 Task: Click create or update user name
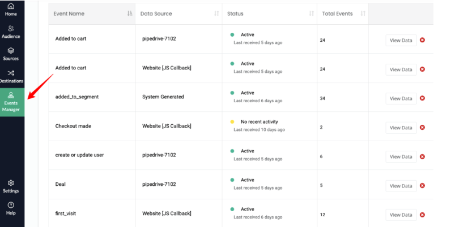click(79, 155)
